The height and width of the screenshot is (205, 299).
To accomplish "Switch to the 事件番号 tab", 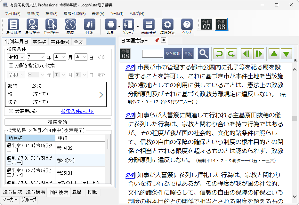I will (x=60, y=42).
